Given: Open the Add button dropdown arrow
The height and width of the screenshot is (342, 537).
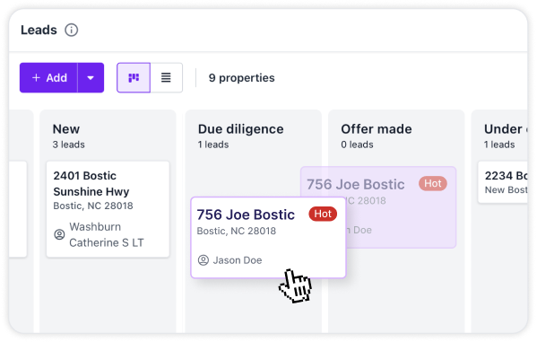Looking at the screenshot, I should 91,77.
